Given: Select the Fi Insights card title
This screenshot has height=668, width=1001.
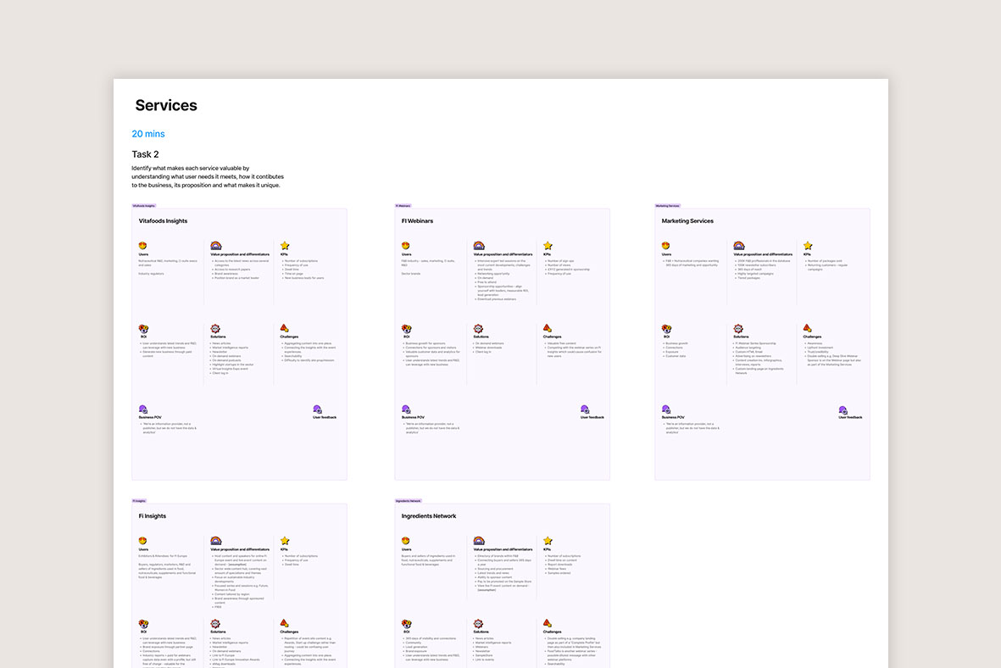Looking at the screenshot, I should [152, 516].
